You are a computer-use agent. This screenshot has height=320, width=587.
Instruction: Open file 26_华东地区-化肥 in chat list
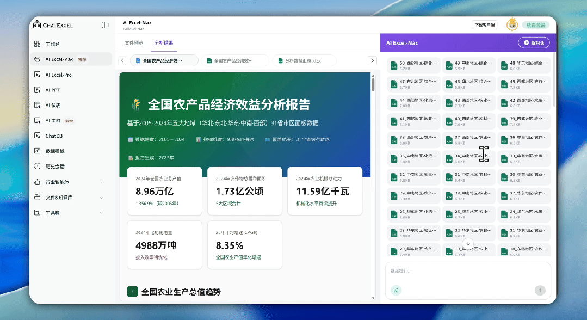tap(413, 214)
